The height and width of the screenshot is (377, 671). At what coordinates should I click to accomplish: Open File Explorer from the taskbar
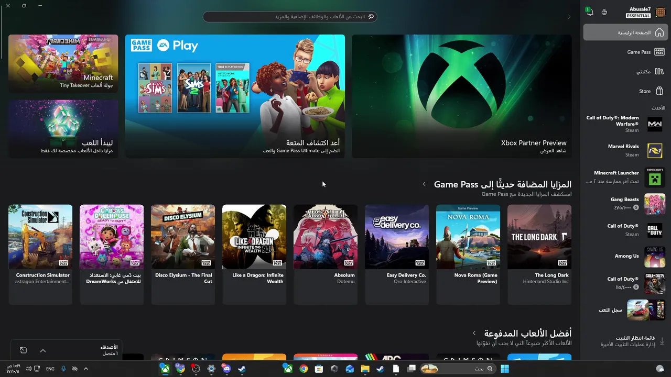(x=365, y=369)
